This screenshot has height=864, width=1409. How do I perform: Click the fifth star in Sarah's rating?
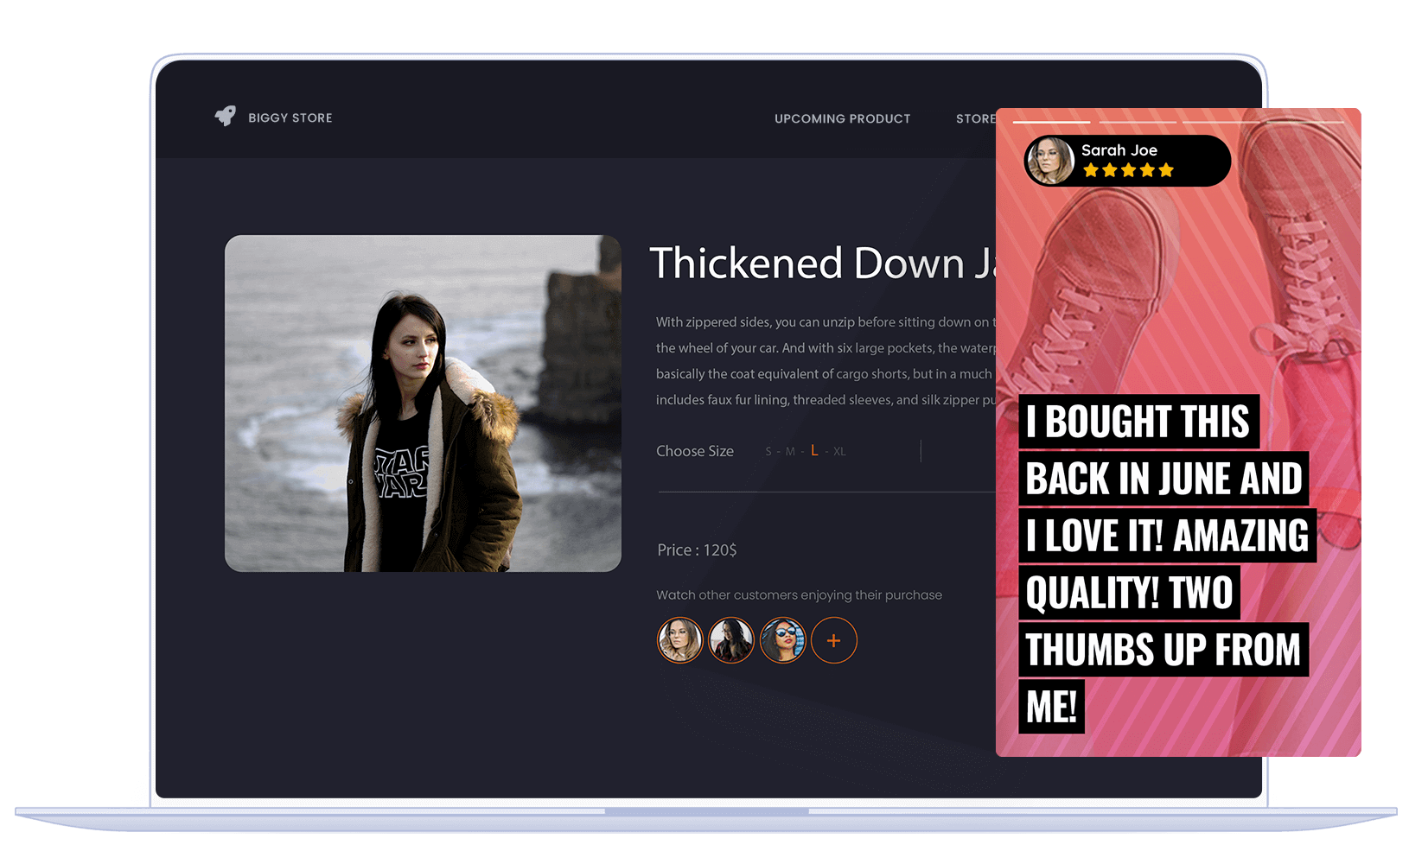(1166, 170)
